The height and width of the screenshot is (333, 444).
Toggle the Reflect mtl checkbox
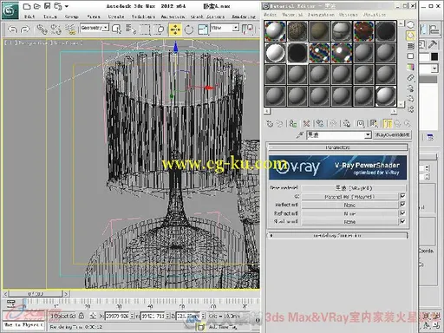[x=402, y=205]
